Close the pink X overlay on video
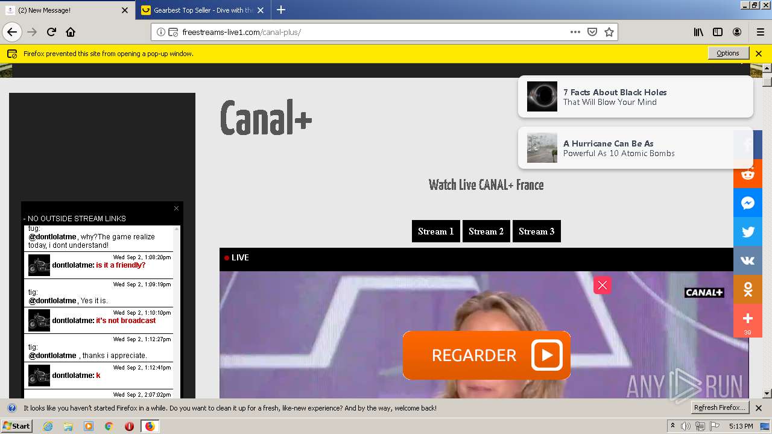This screenshot has width=772, height=434. (603, 285)
